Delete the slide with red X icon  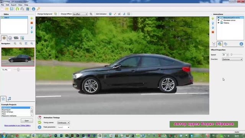pyautogui.click(x=32, y=23)
